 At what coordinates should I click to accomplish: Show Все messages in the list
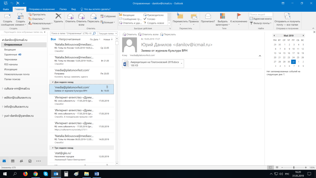pyautogui.click(x=53, y=39)
